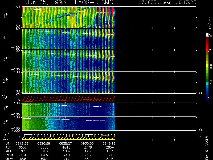Click UT value 0635:55
The height and width of the screenshot is (160, 213).
pos(87,143)
